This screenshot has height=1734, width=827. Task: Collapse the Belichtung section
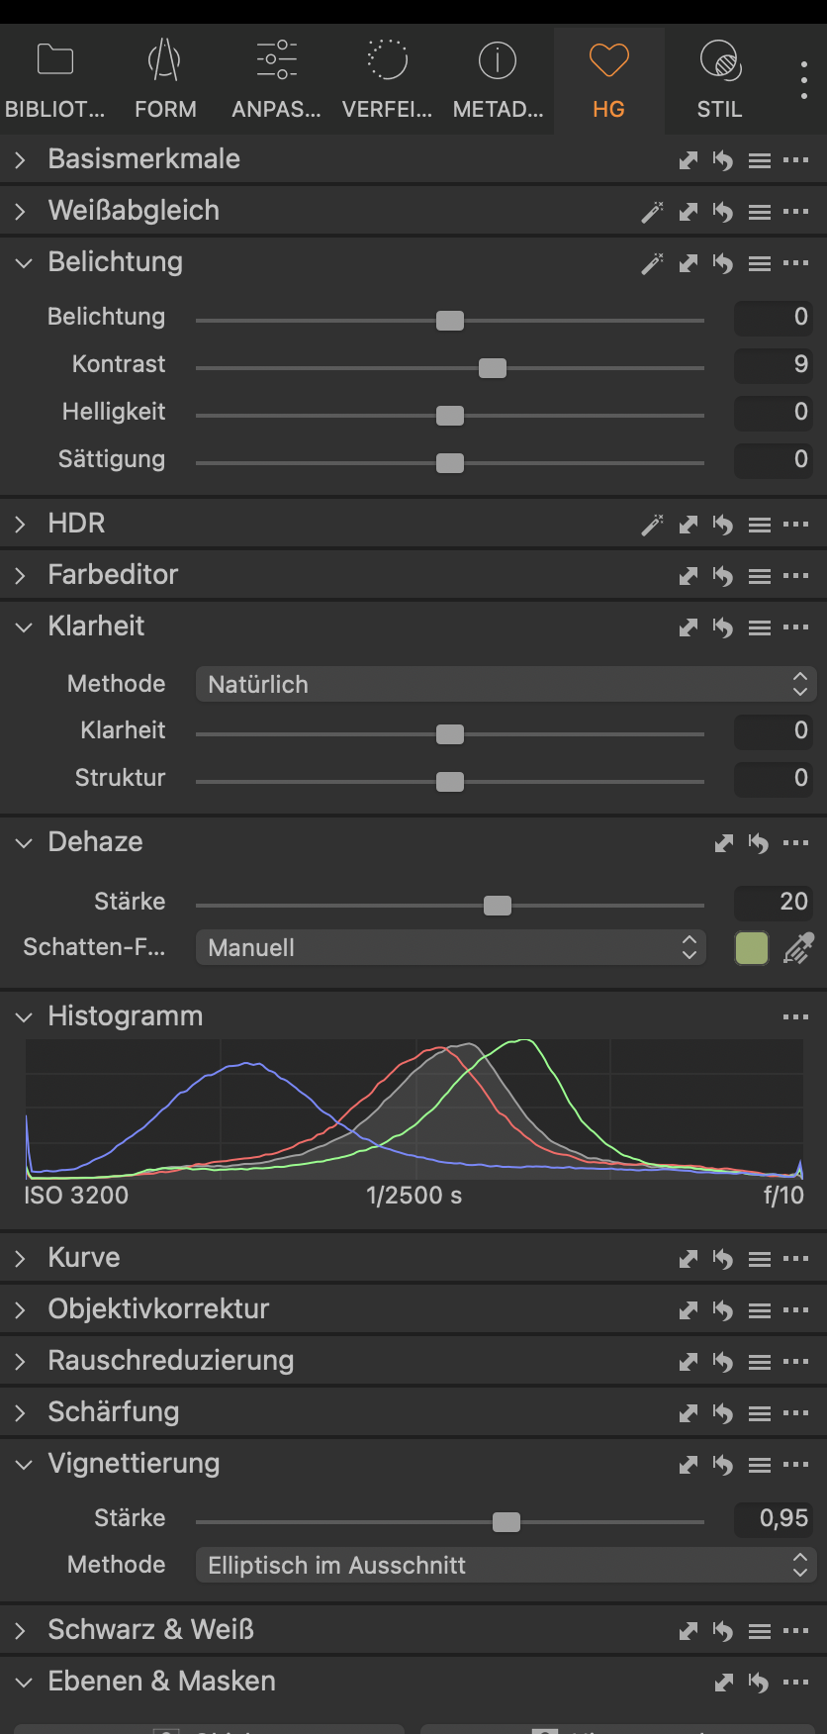(23, 263)
